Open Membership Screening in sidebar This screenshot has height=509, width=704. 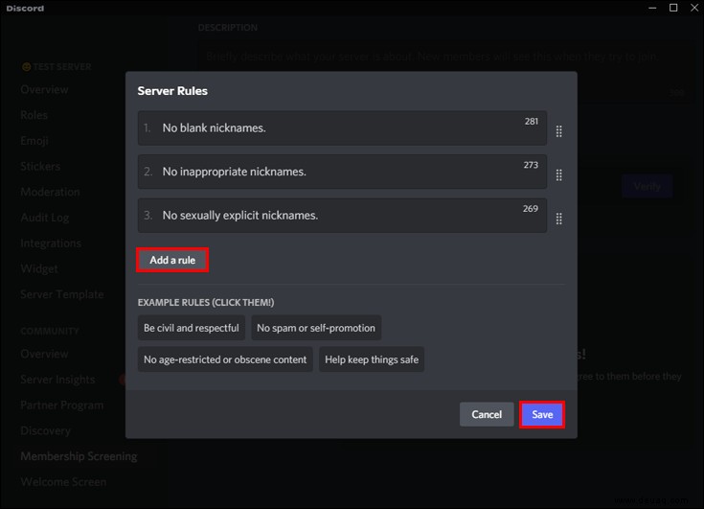point(79,456)
